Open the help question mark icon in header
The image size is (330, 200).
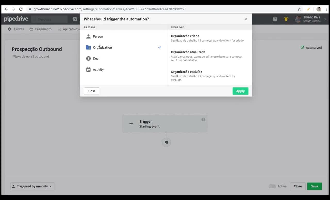(275, 19)
